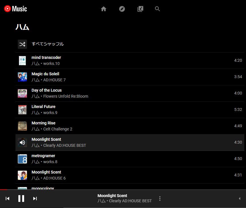Click Literal Future album thumbnail
Screen dimensions: 246x208
pyautogui.click(x=22, y=110)
